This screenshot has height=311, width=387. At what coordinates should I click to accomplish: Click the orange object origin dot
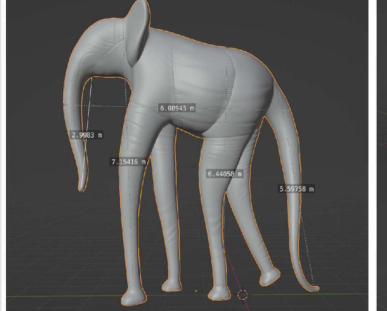click(x=196, y=291)
